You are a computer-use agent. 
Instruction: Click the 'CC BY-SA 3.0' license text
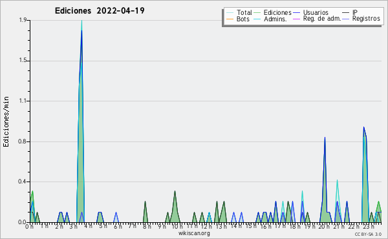pos(368,234)
